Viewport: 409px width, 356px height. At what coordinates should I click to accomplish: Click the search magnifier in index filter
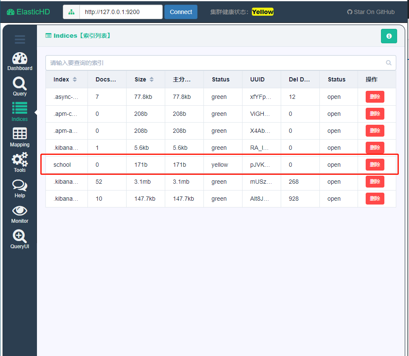click(388, 63)
